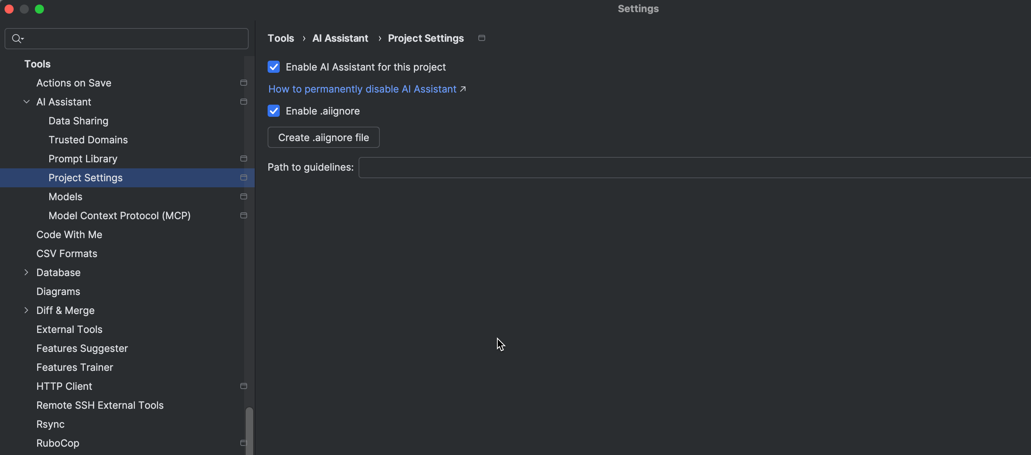
Task: Click project-level icon beside Actions on Save
Action: [x=243, y=83]
